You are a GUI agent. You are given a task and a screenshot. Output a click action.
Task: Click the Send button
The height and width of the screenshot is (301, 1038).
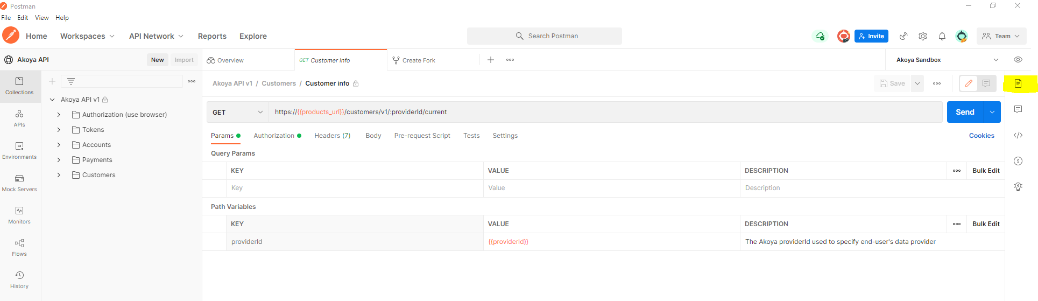tap(965, 112)
